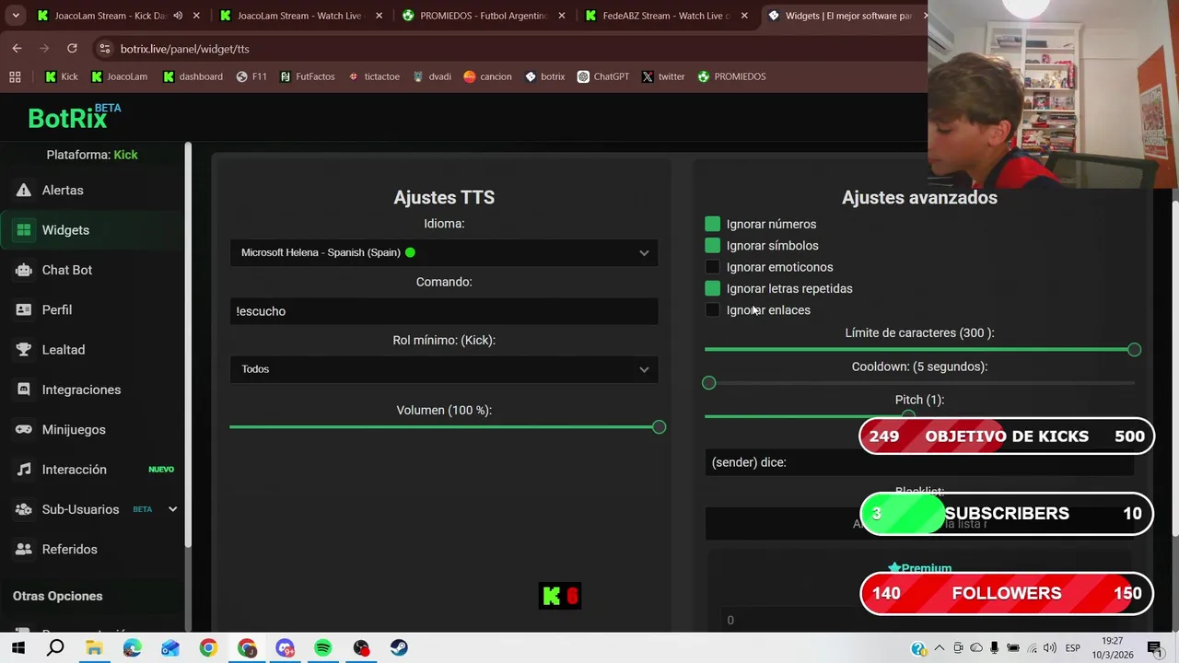The height and width of the screenshot is (663, 1179).
Task: Open the volume tray icon
Action: pos(1049,648)
